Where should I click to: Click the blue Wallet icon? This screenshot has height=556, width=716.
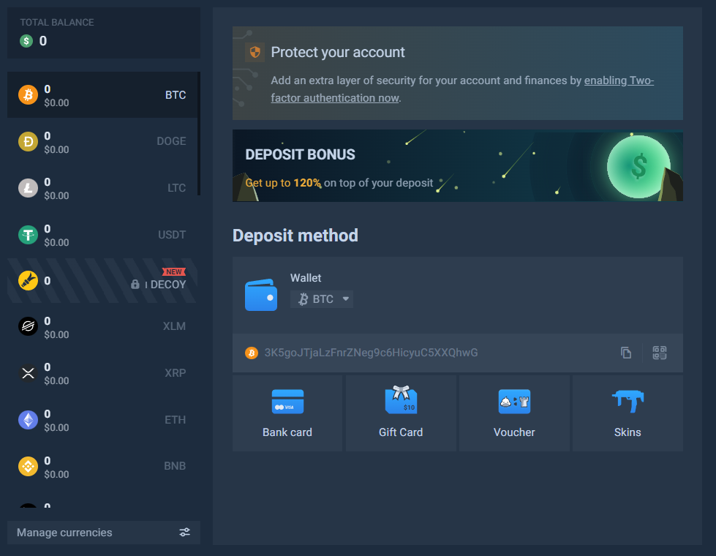click(261, 295)
